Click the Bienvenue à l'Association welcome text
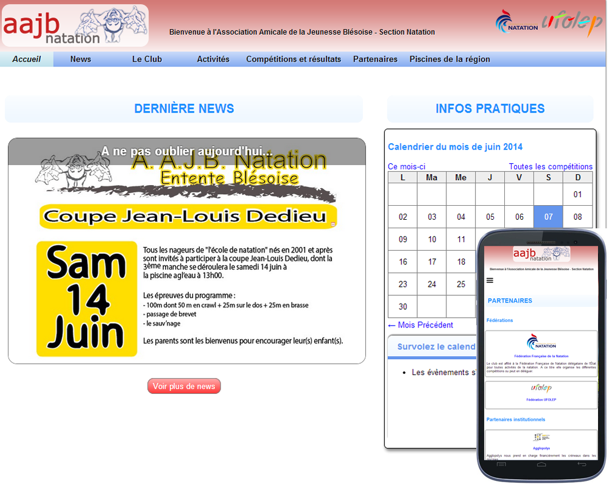 (302, 32)
